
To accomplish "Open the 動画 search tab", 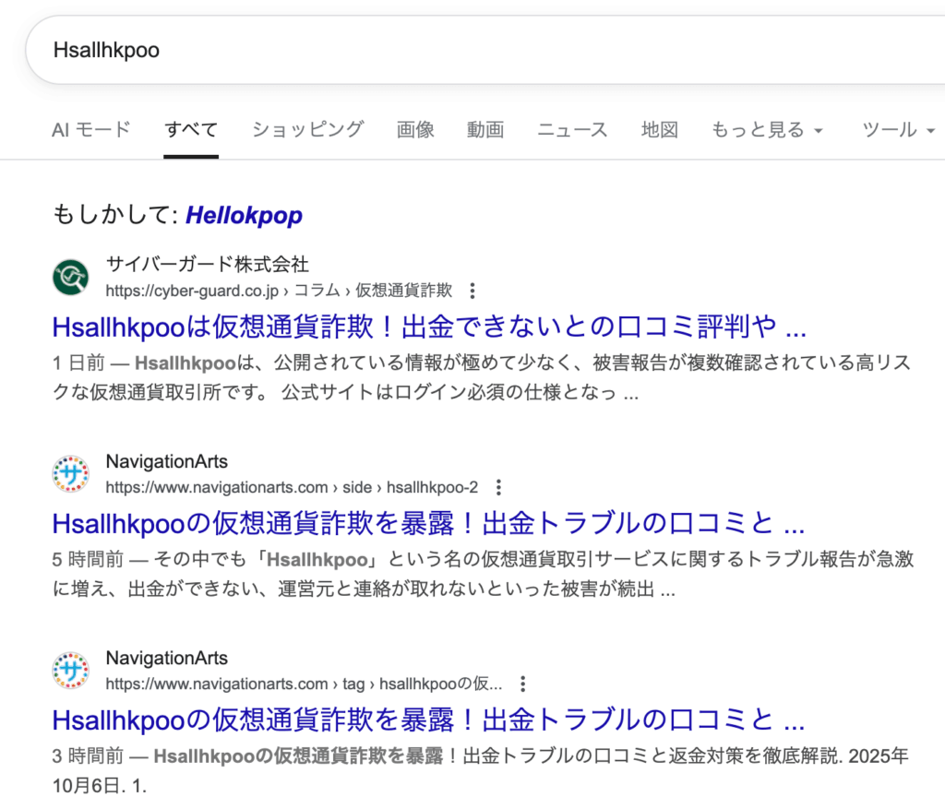I will (485, 130).
